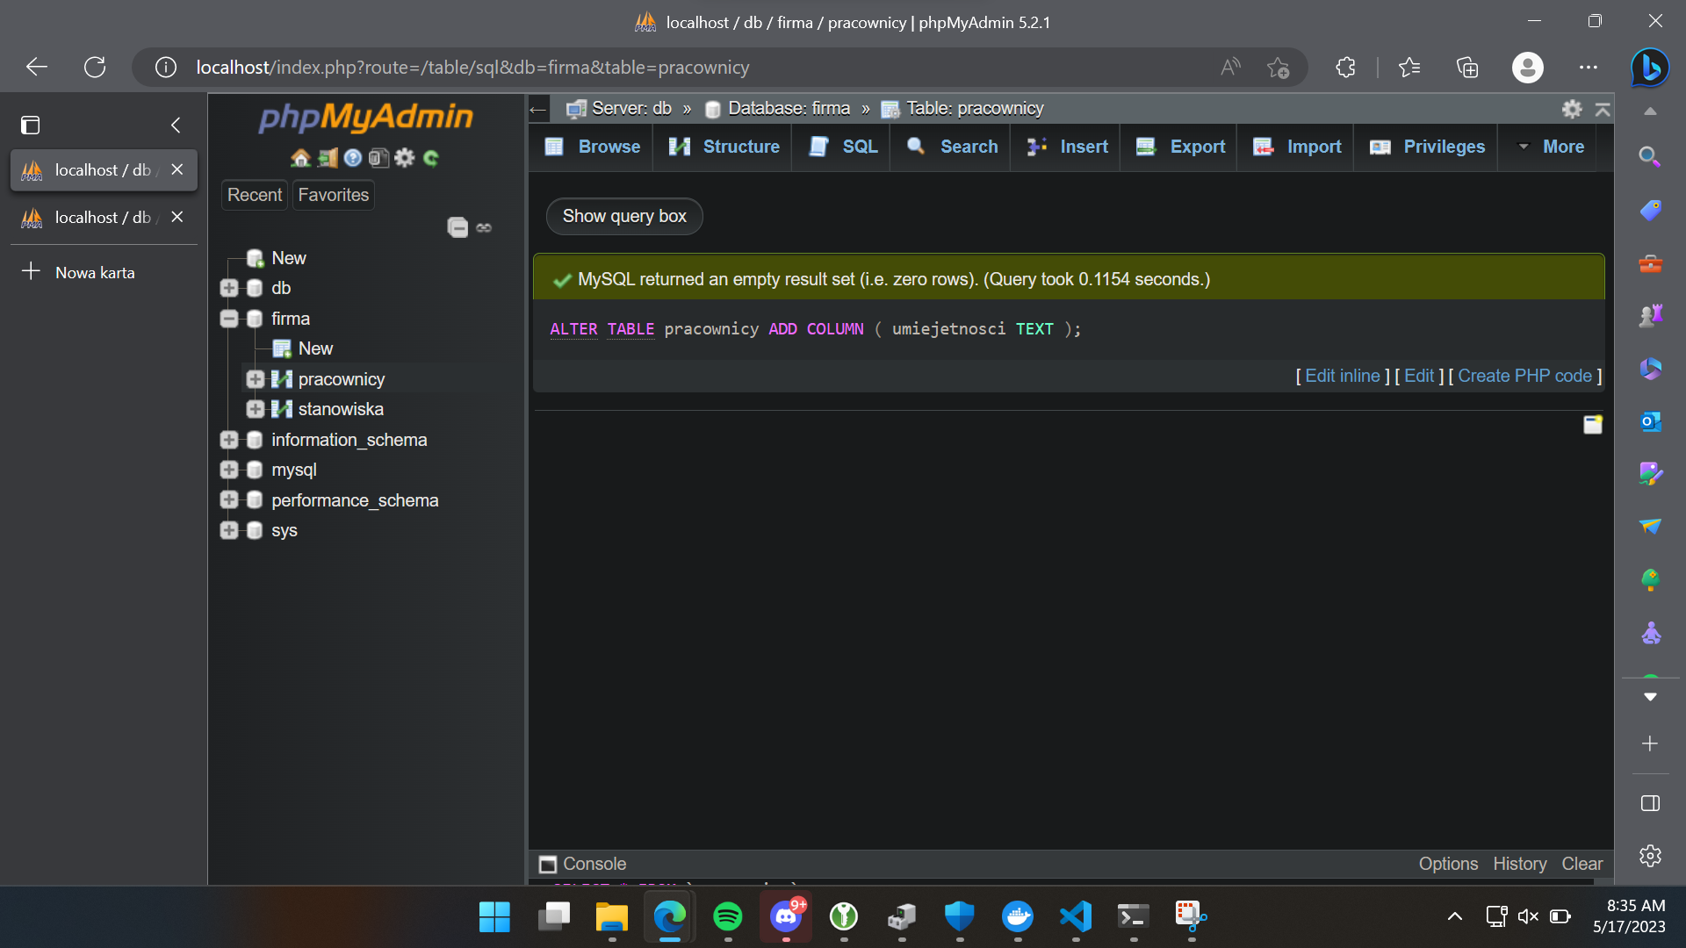Expand the information_schema database node
The height and width of the screenshot is (948, 1686).
tap(229, 440)
